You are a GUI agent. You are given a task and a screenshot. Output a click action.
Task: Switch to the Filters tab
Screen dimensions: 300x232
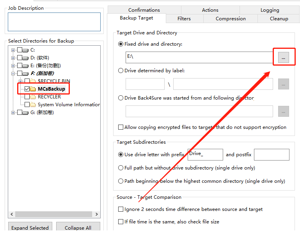pos(184,18)
